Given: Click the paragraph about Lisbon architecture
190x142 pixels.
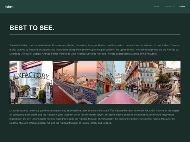Looking at the screenshot, I should coord(94,50).
